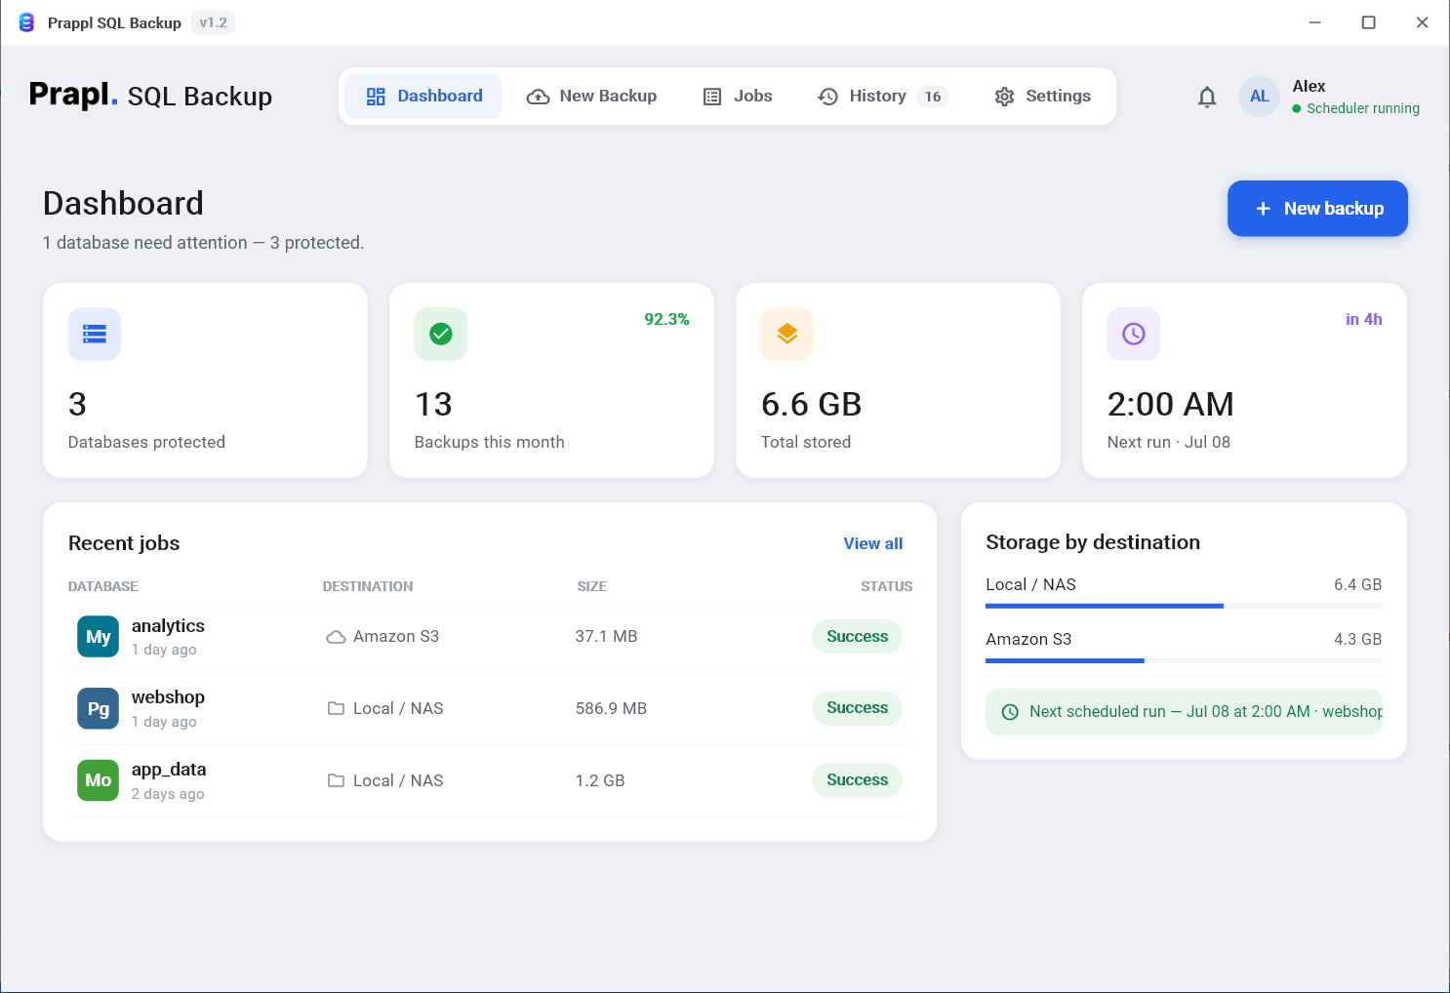Click the 2:00 AM next run value
Viewport: 1450px width, 993px height.
(x=1170, y=404)
